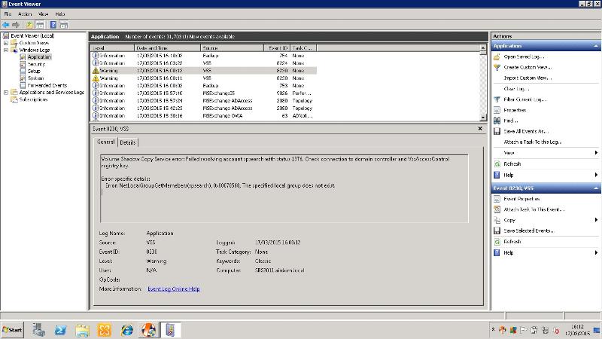The height and width of the screenshot is (339, 602).
Task: Expand Copy submenu in Actions
Action: (x=596, y=220)
